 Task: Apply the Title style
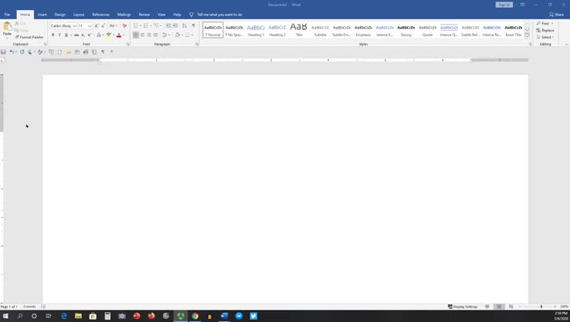[299, 30]
